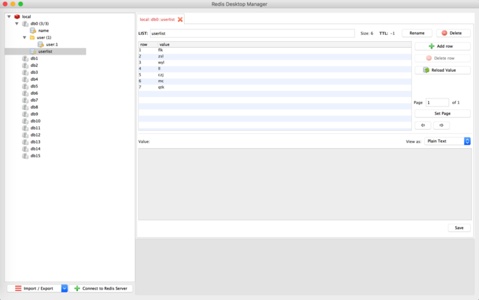This screenshot has height=300, width=479.
Task: Collapse the user (1) namespace folder
Action: pyautogui.click(x=25, y=38)
